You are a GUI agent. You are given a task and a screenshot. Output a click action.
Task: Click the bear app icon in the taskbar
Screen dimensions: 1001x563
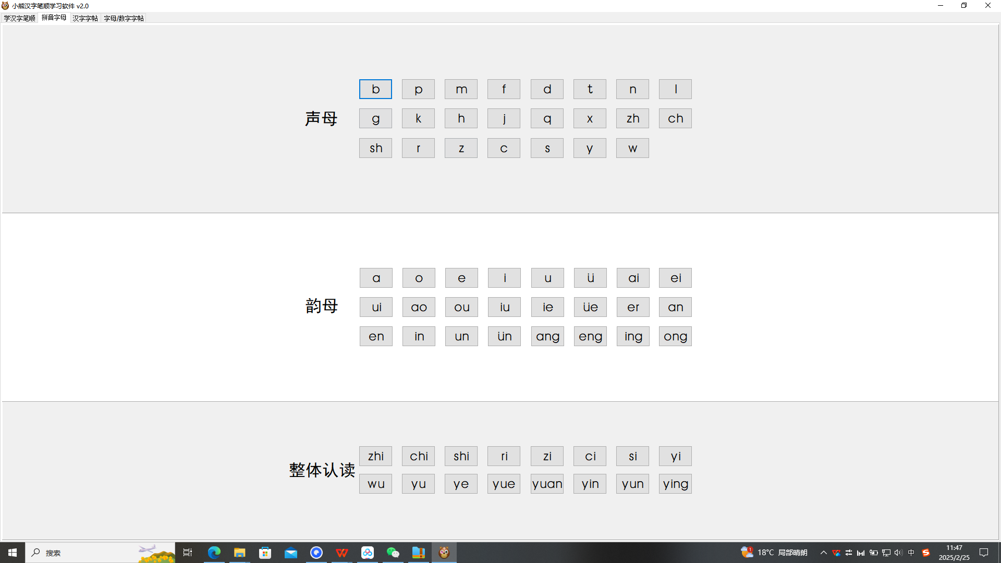[x=444, y=553]
